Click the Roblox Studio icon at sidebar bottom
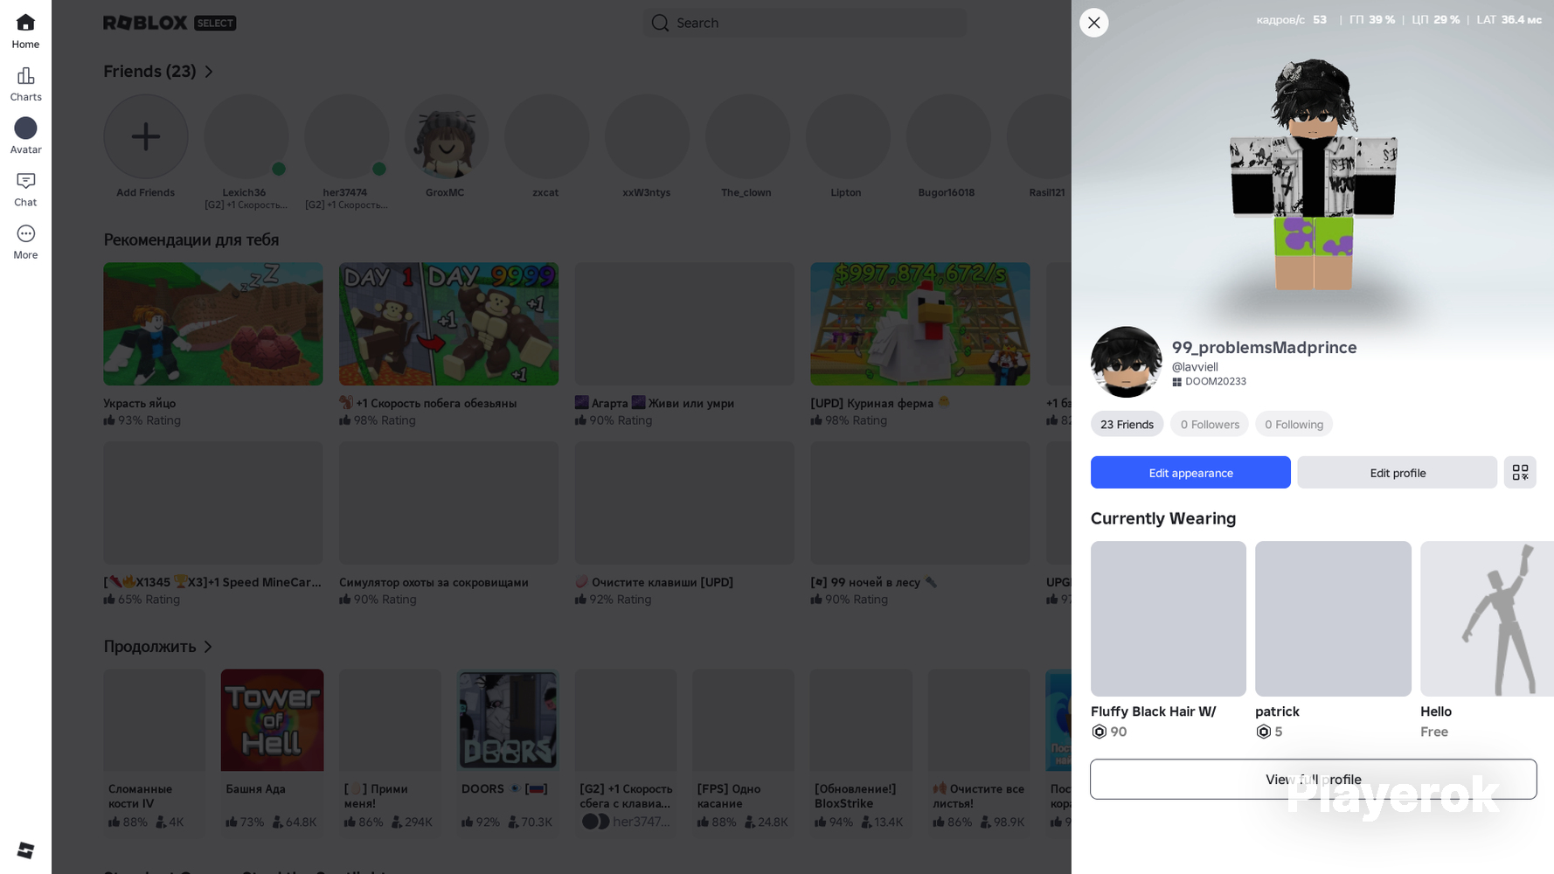 [x=25, y=850]
